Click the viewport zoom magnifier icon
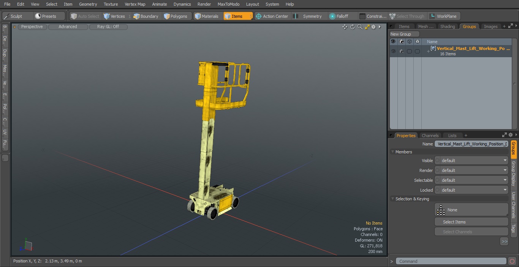 click(360, 27)
